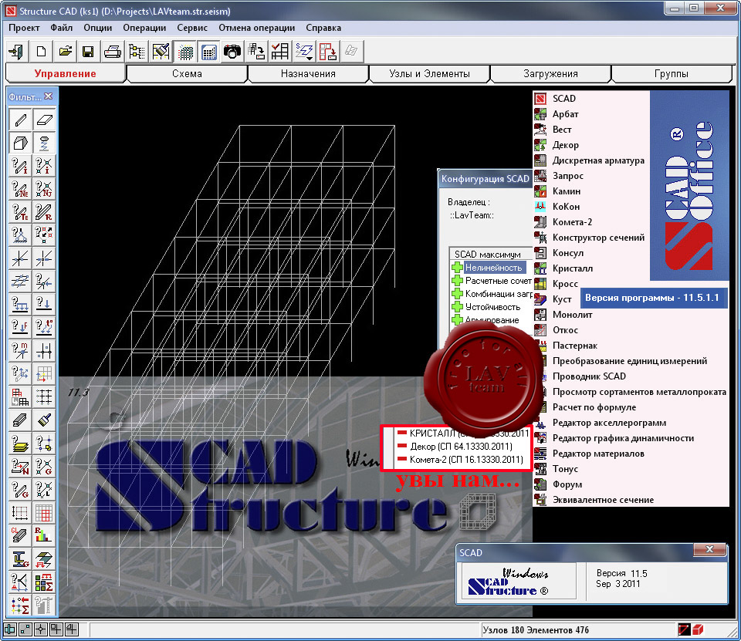741x641 pixels.
Task: Select the Управление tab
Action: pyautogui.click(x=65, y=74)
